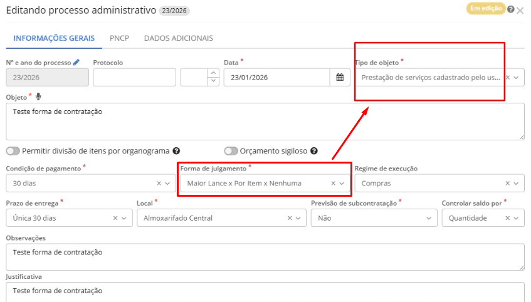This screenshot has width=531, height=302.
Task: Enable Permitir divisão de itens por organograma
Action: tap(13, 151)
